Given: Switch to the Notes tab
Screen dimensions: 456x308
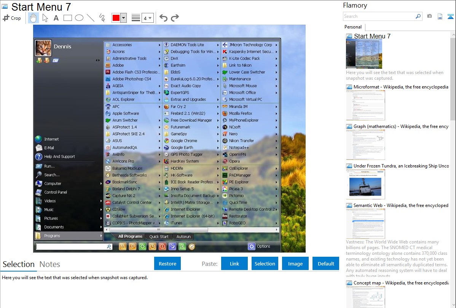Looking at the screenshot, I should (x=50, y=264).
